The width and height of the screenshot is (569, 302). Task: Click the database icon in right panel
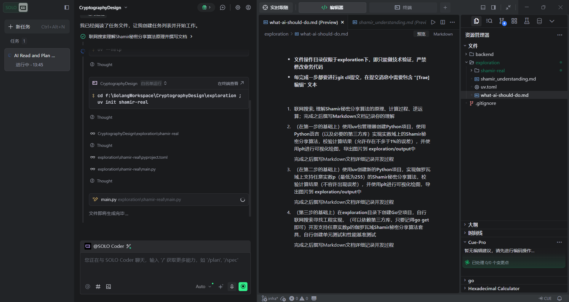(539, 21)
